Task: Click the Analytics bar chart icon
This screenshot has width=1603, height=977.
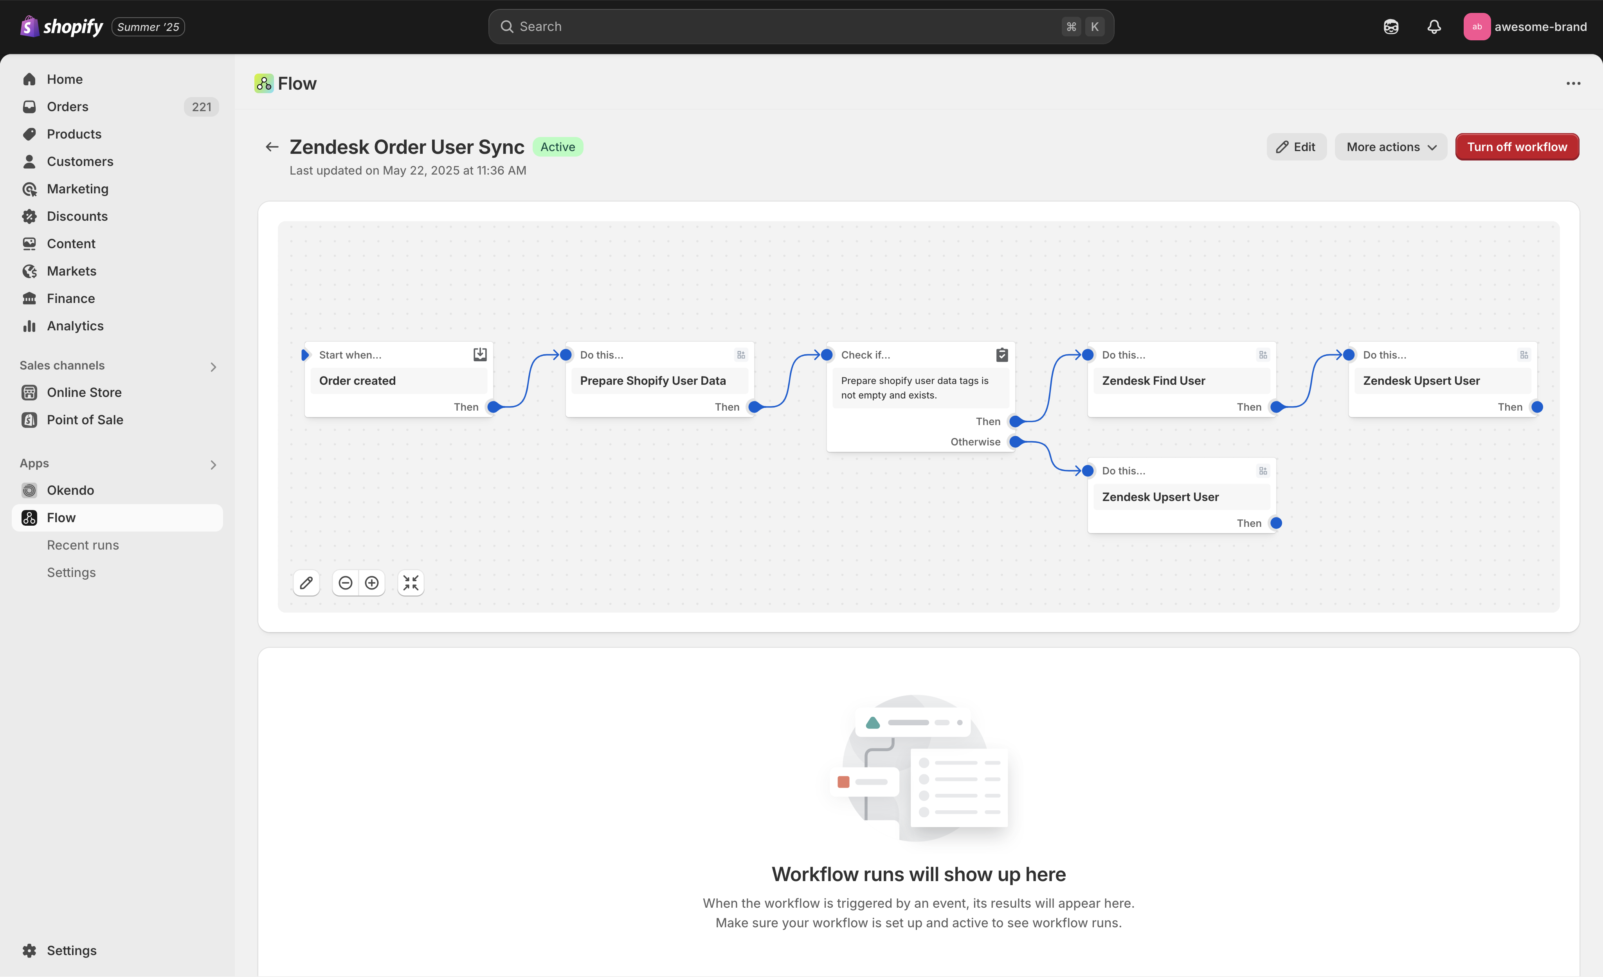Action: tap(29, 326)
